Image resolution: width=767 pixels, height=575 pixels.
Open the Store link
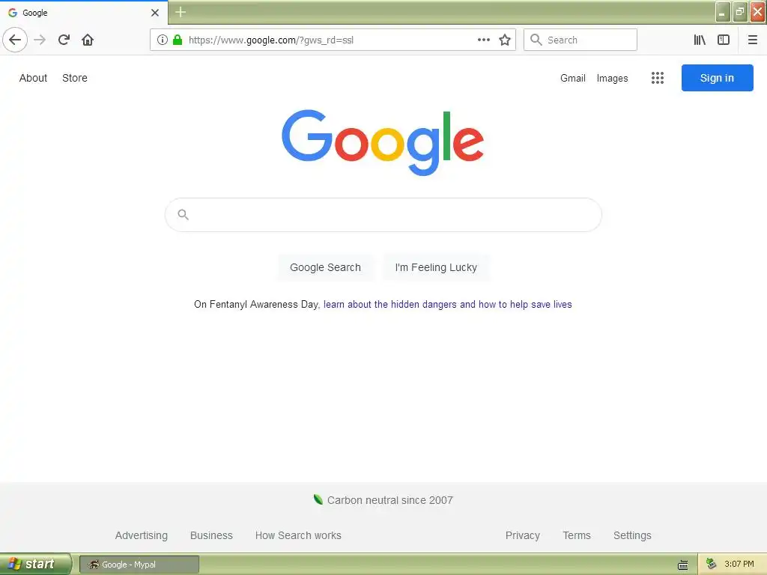(x=75, y=78)
